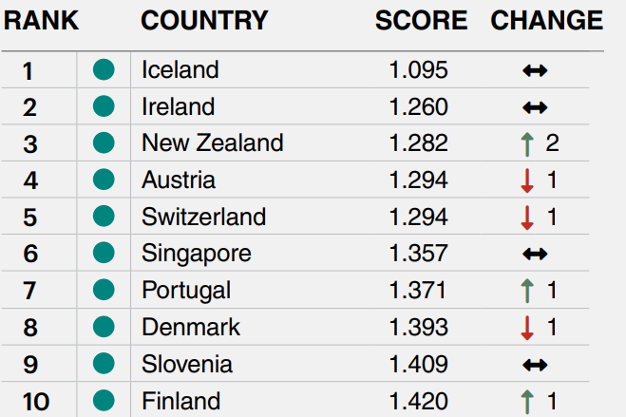Click the red down arrow for Denmark
This screenshot has width=626, height=417.
coord(527,328)
